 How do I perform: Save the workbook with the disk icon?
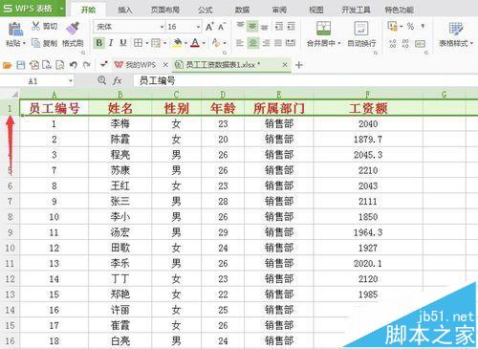point(21,65)
